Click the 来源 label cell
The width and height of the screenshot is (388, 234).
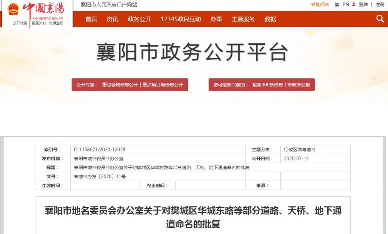point(263,186)
